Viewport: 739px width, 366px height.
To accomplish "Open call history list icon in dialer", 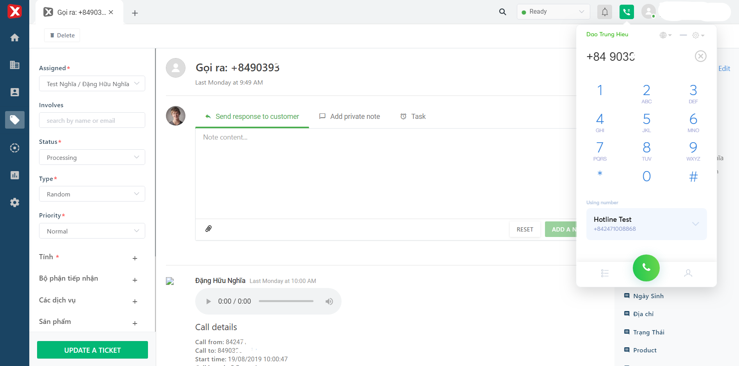I will [605, 273].
